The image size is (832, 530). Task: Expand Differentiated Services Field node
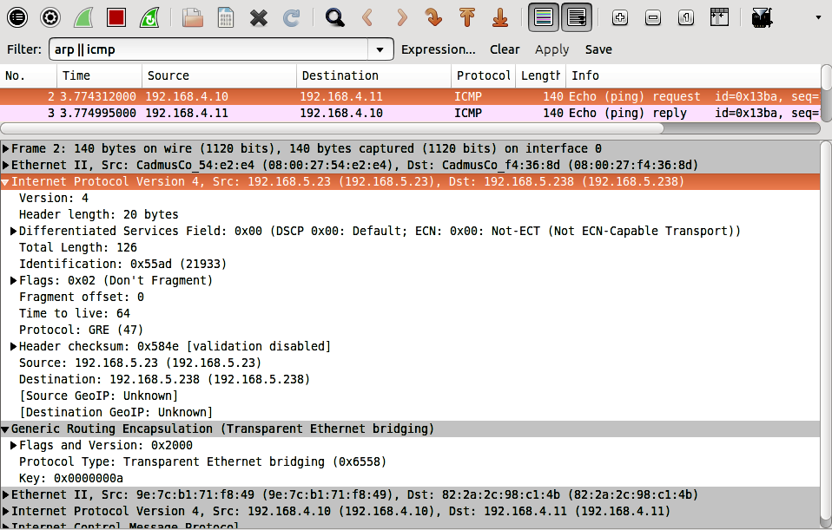pyautogui.click(x=14, y=231)
